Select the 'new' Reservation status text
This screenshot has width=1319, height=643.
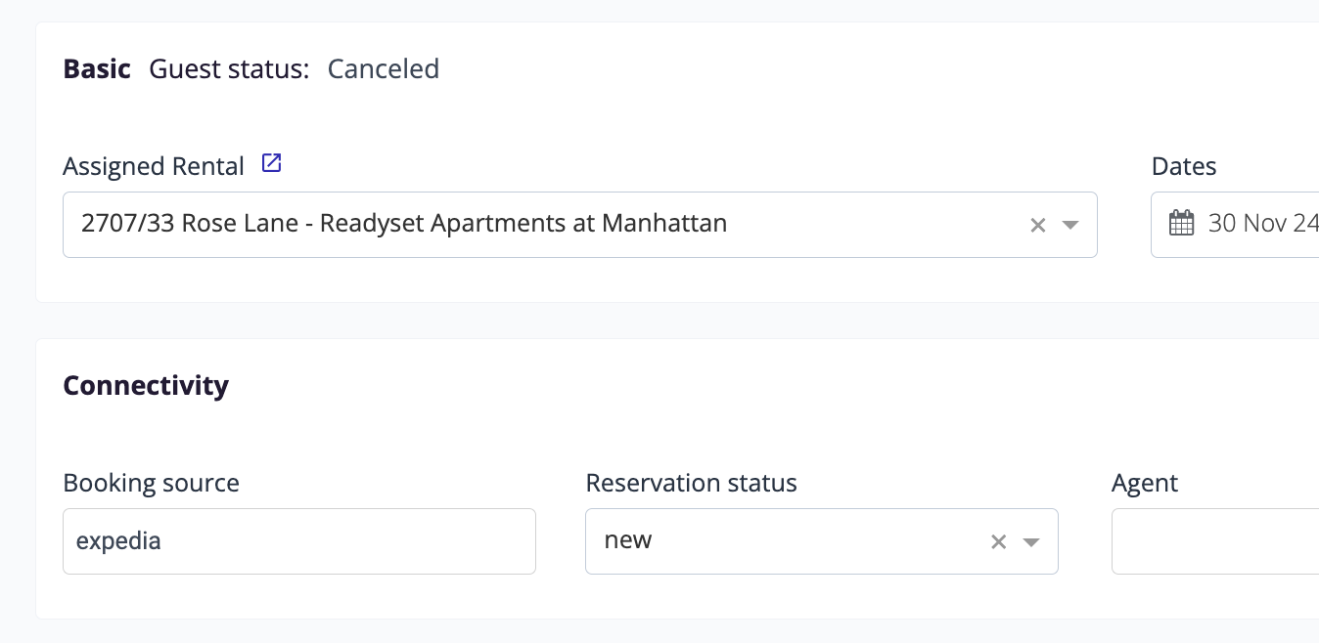(628, 540)
